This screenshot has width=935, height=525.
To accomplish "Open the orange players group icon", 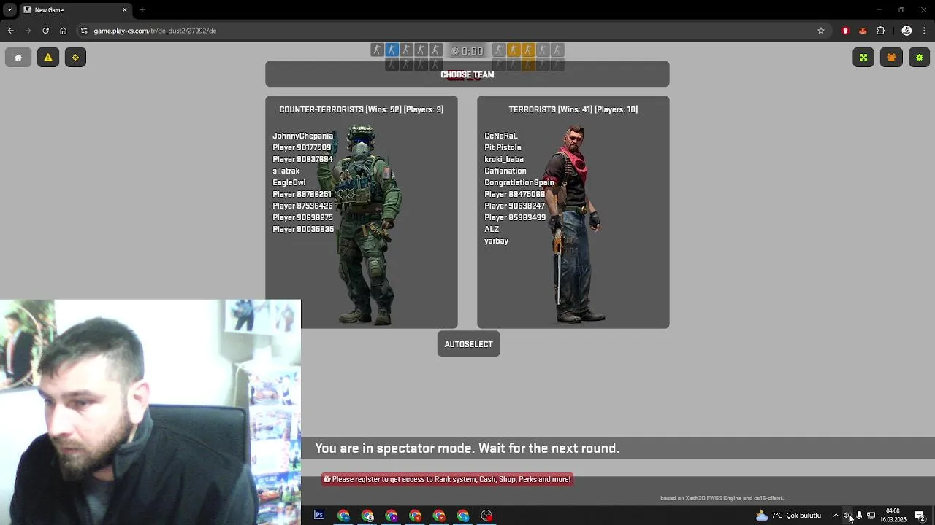I will point(891,58).
